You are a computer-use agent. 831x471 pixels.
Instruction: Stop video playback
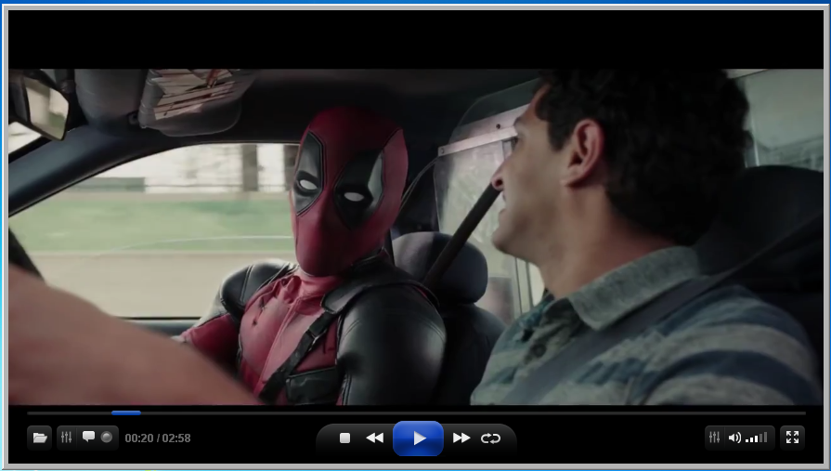[345, 438]
